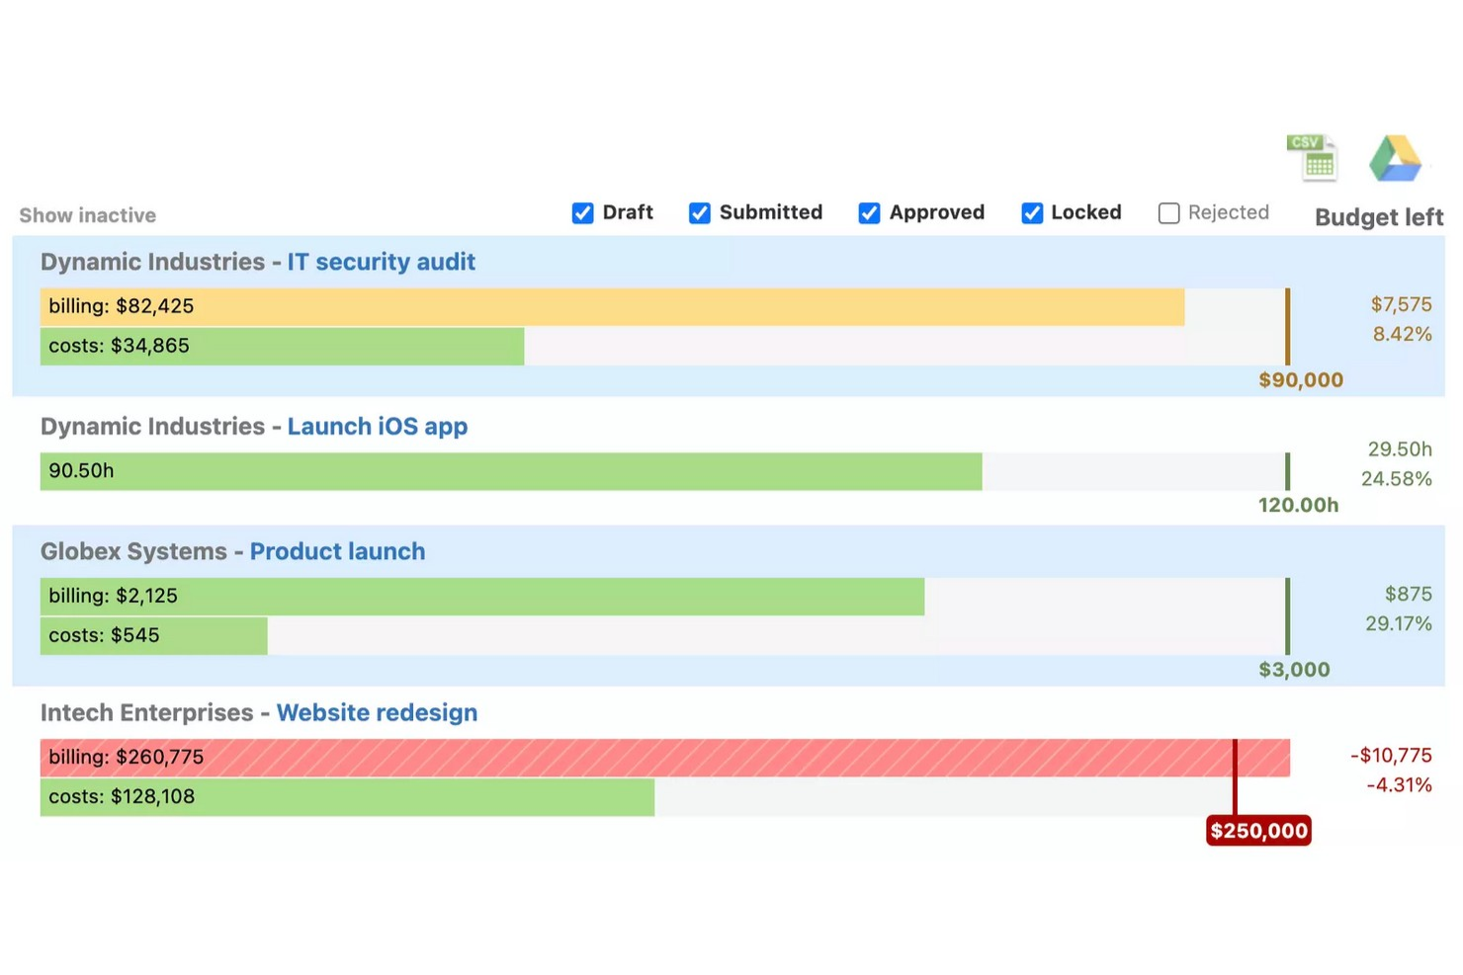Open the Product launch project link
This screenshot has height=975, width=1463.
click(x=337, y=551)
